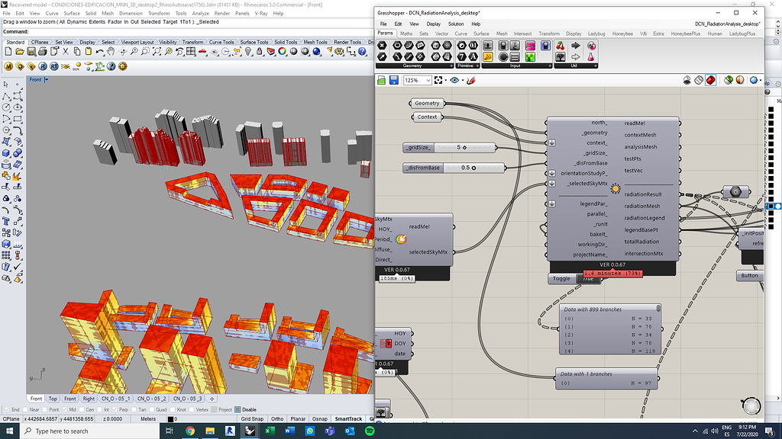Open the Front viewport title dropdown arrow
782x439 pixels.
click(46, 80)
